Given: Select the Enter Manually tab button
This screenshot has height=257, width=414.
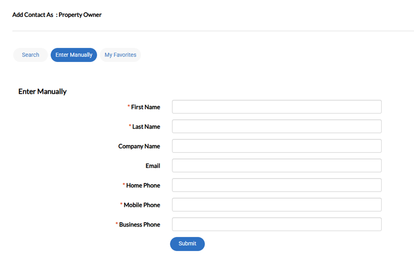Looking at the screenshot, I should (74, 55).
